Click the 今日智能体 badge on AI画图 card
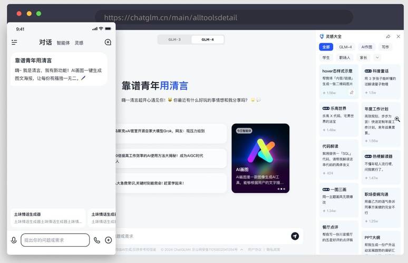The height and width of the screenshot is (263, 408). pyautogui.click(x=244, y=130)
